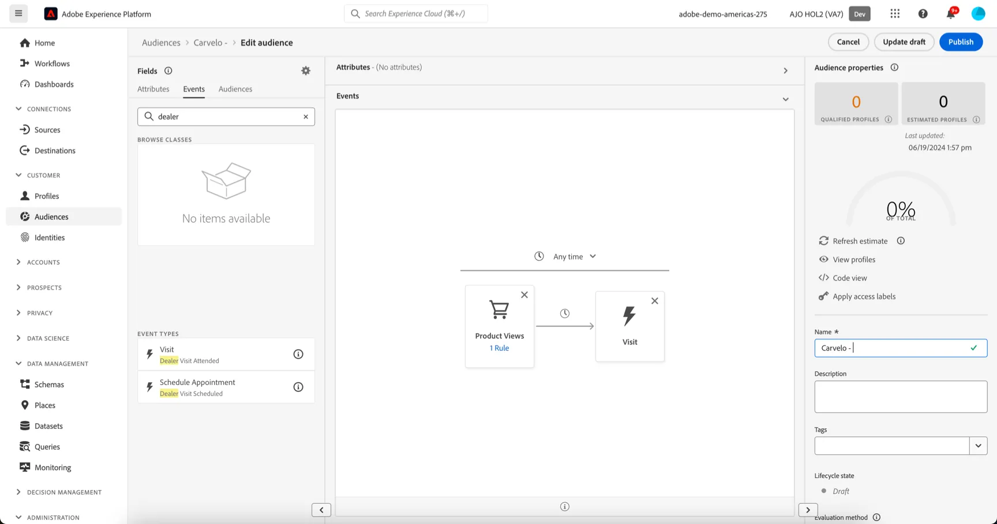
Task: Select the Events tab
Action: [194, 89]
